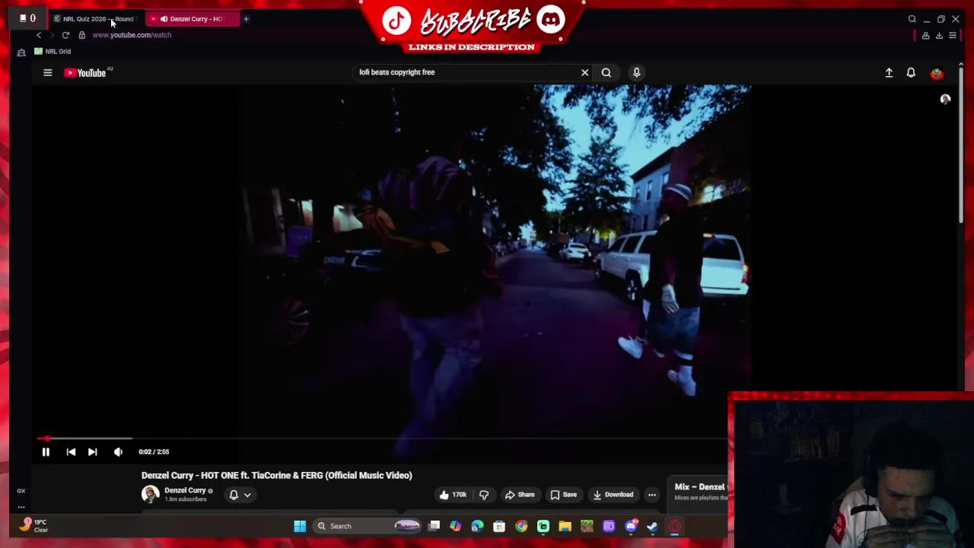Open the Microsoft Store taskbar icon

tap(499, 526)
